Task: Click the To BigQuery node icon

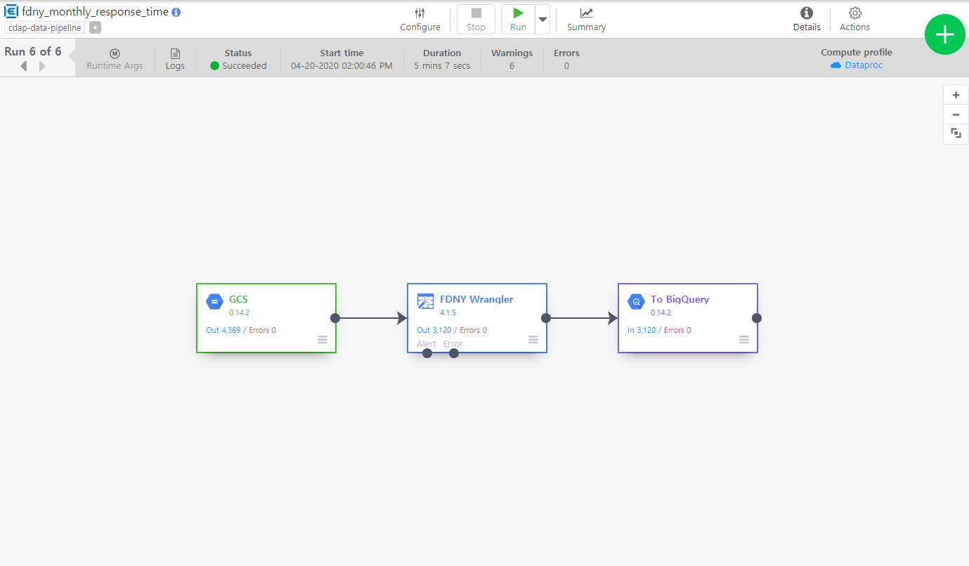Action: pyautogui.click(x=636, y=302)
